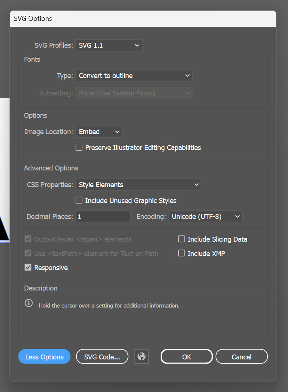Click the SVG Options title bar
288x392 pixels.
pyautogui.click(x=143, y=19)
